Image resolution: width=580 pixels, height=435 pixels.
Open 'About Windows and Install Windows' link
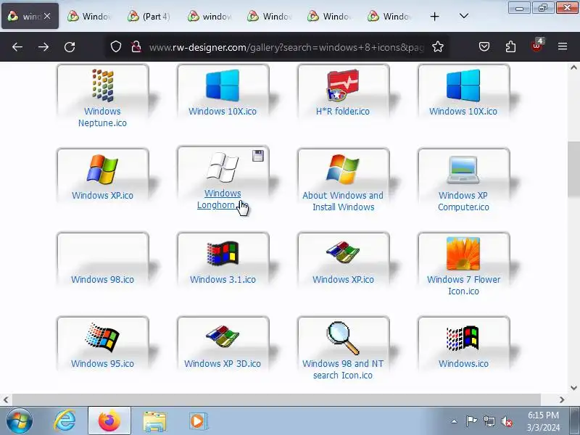pos(343,201)
